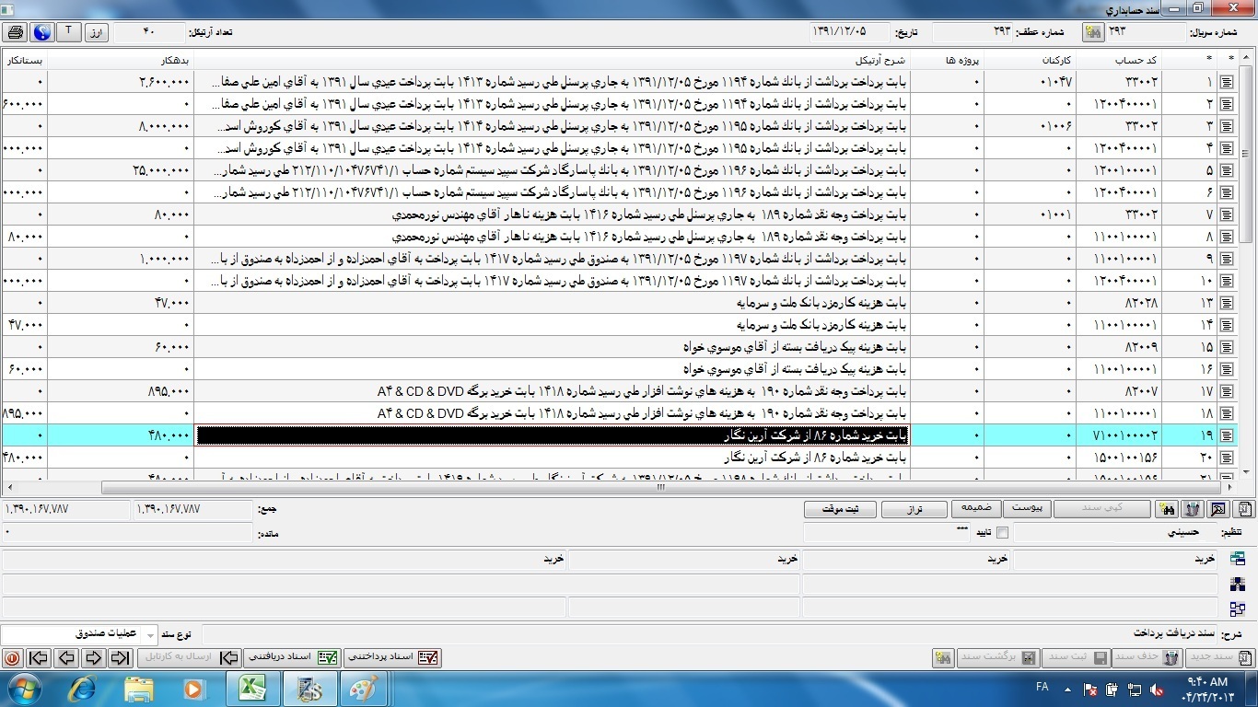Click the binoculars find icon
This screenshot has height=707, width=1258.
[1168, 509]
